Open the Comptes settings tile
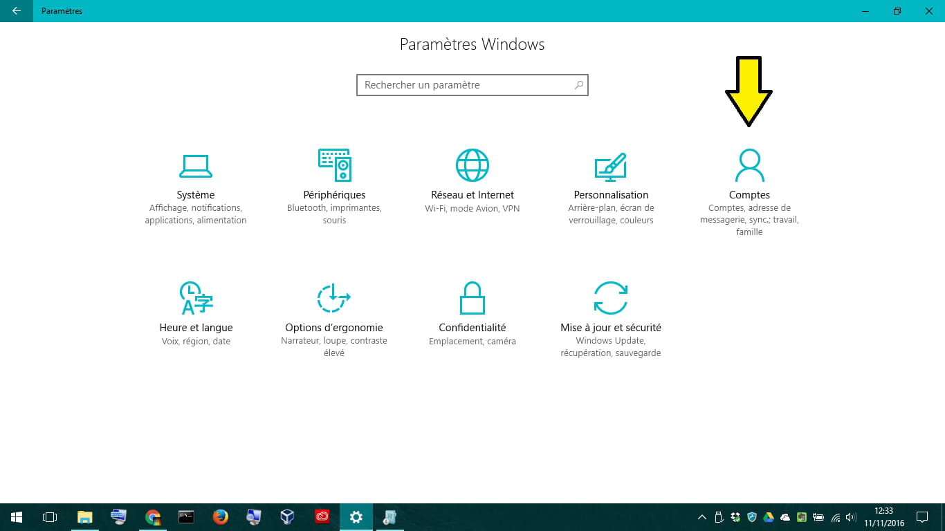Image resolution: width=945 pixels, height=531 pixels. (x=749, y=192)
